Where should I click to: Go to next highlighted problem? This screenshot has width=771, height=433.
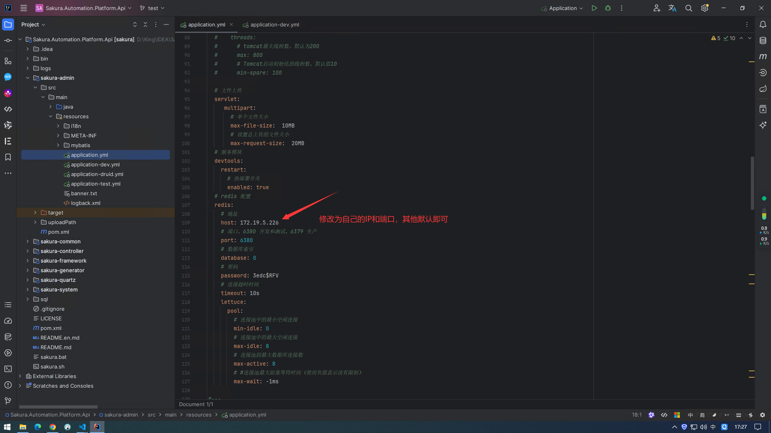(750, 38)
